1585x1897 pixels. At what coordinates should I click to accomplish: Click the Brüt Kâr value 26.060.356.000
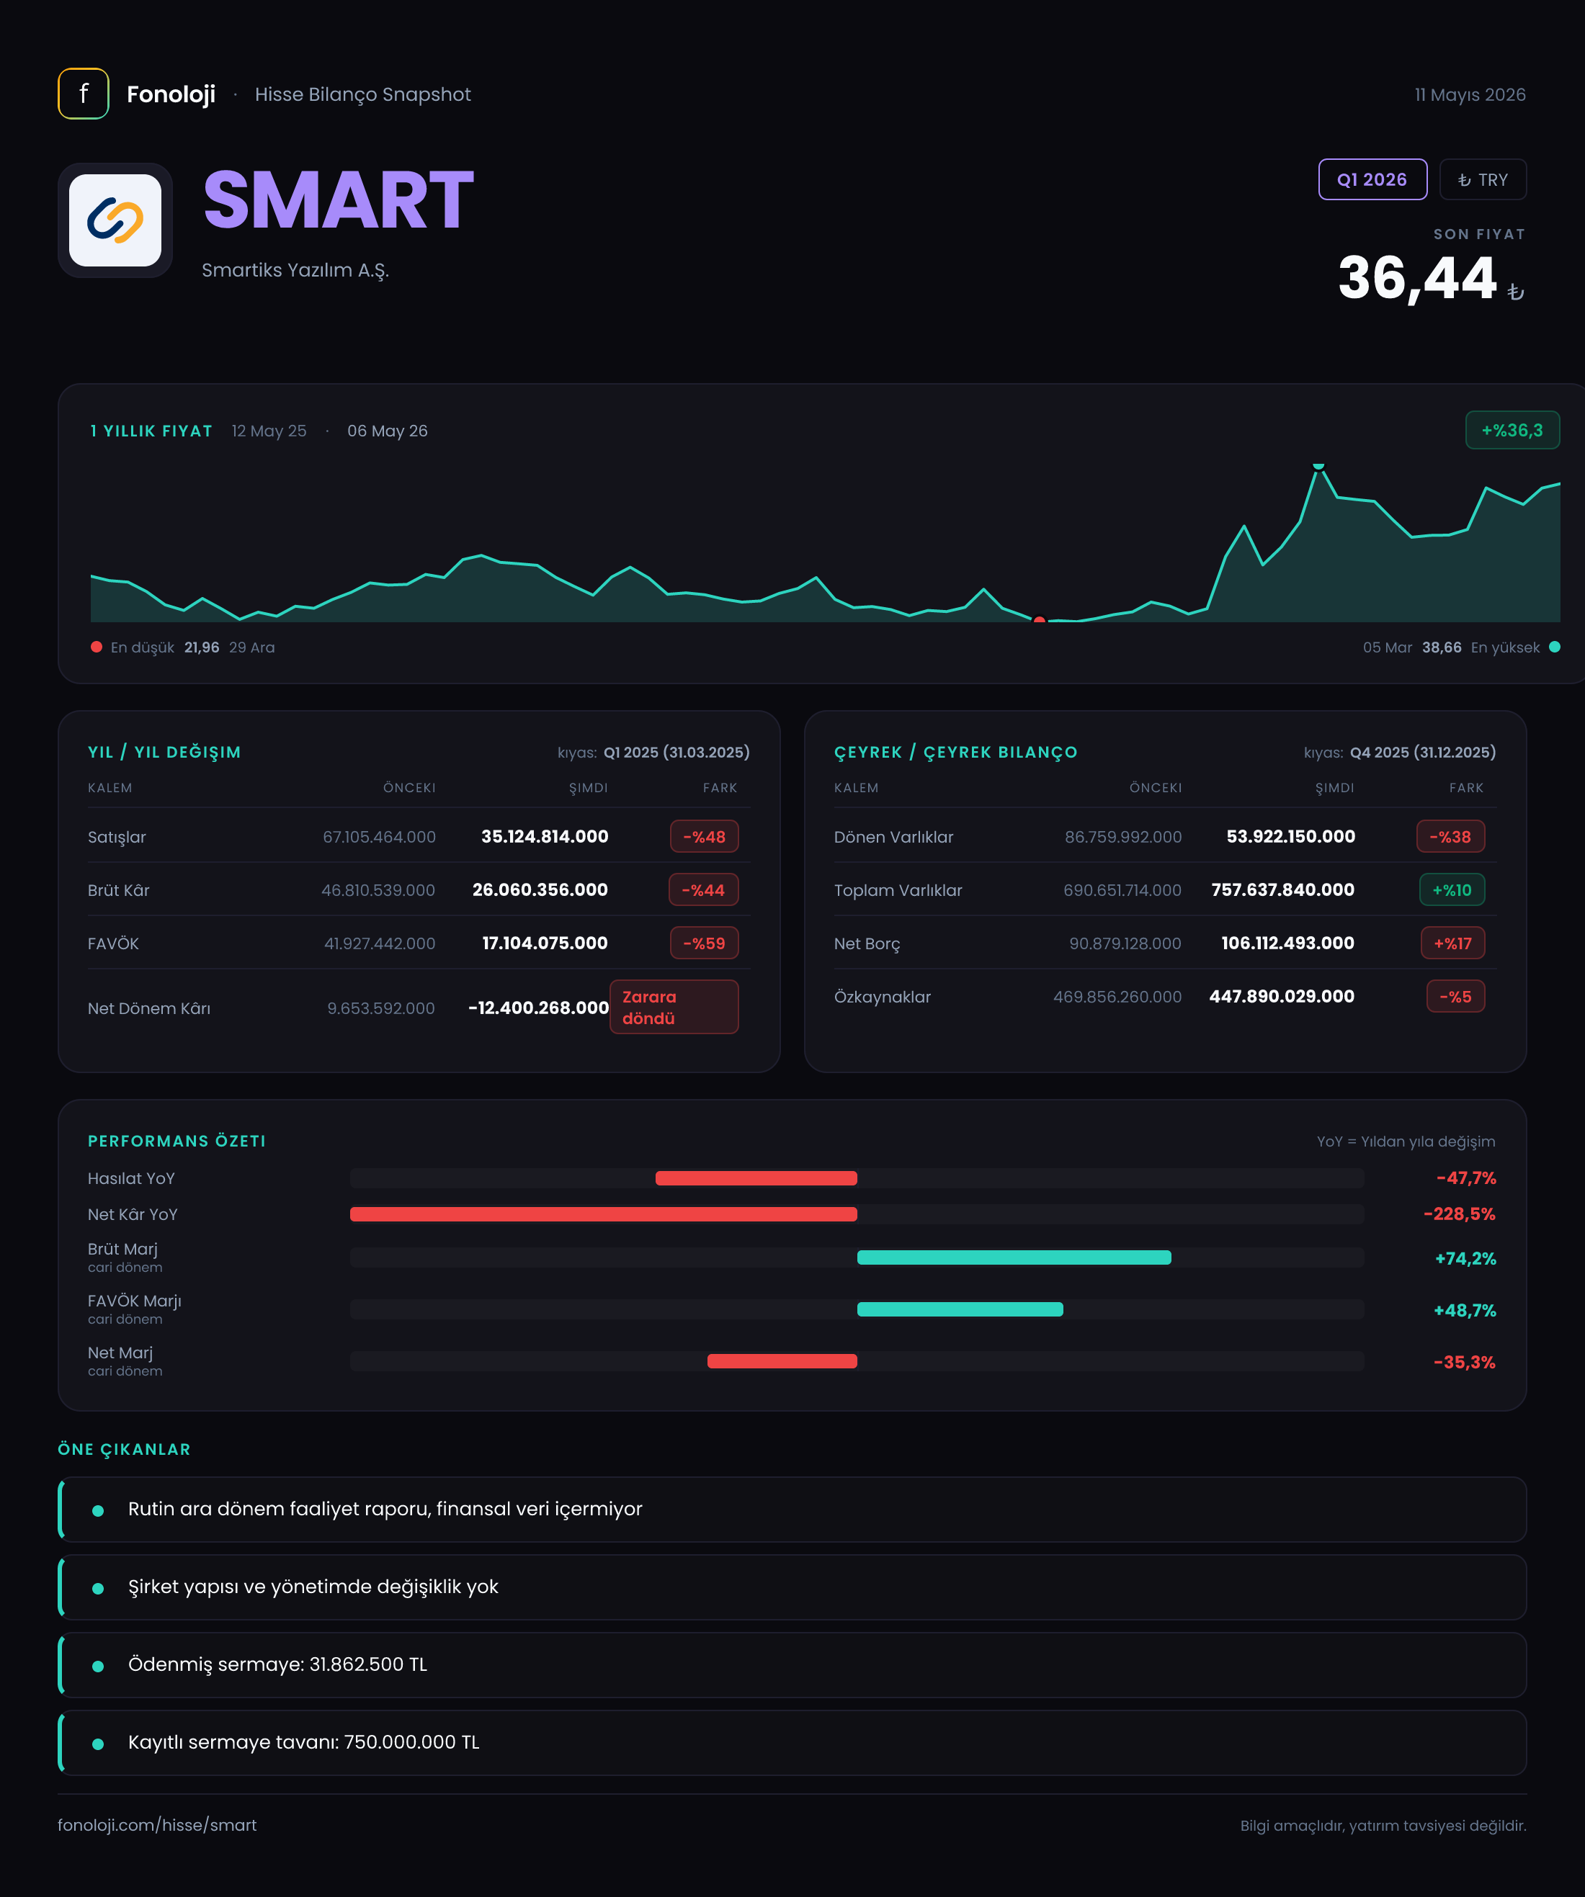pos(540,889)
